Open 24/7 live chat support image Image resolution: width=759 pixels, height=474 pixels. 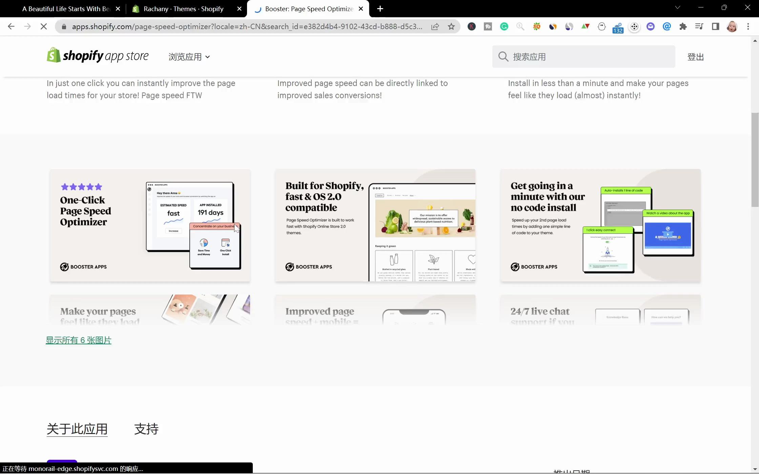pos(600,309)
